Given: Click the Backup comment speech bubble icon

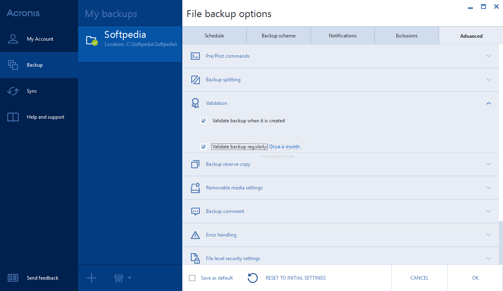Looking at the screenshot, I should tap(195, 211).
